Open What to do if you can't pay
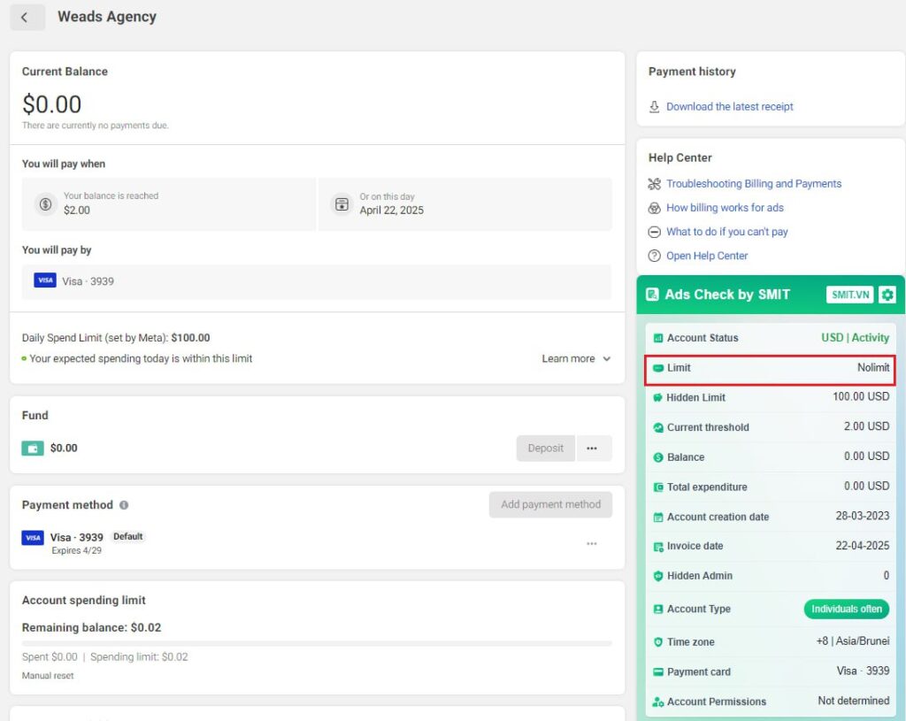The image size is (906, 721). point(727,232)
